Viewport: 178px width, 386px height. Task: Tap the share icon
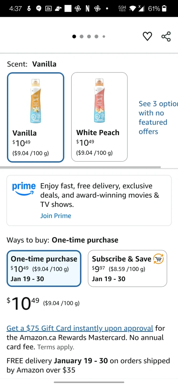point(166,36)
